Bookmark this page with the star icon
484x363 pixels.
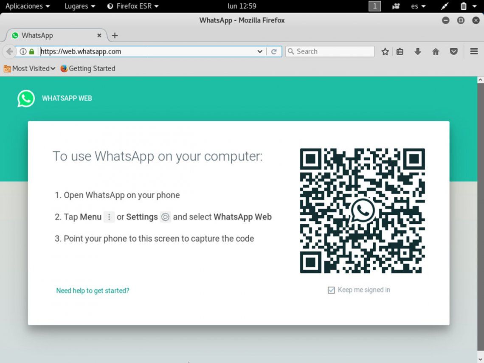click(385, 51)
